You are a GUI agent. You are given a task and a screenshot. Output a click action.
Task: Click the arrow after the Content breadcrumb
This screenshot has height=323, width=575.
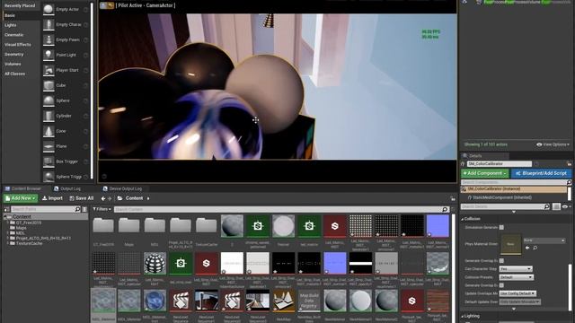(148, 198)
